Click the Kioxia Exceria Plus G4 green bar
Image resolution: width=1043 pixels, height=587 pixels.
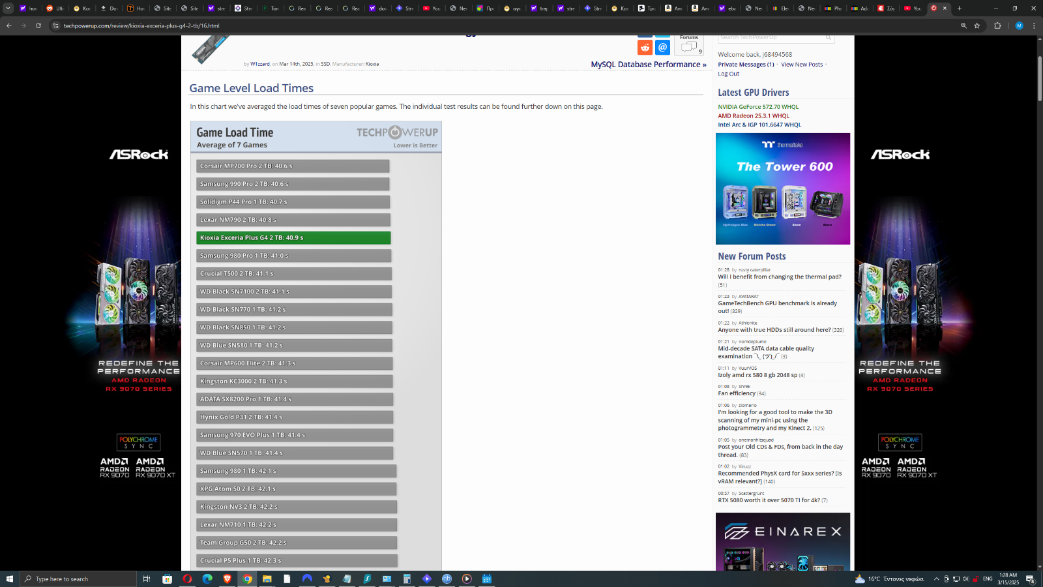click(x=293, y=238)
